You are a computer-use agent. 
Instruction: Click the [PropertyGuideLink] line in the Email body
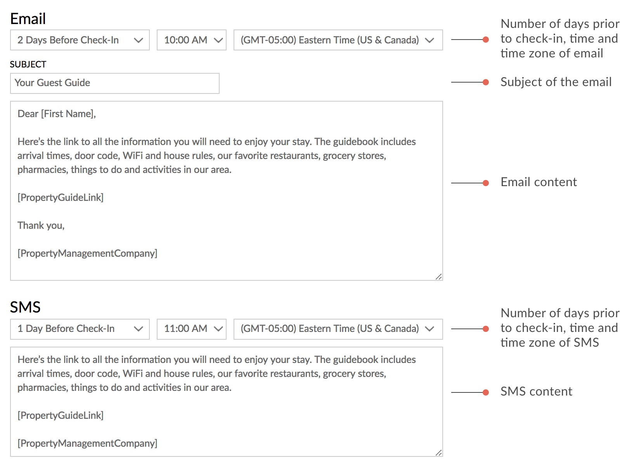[61, 197]
